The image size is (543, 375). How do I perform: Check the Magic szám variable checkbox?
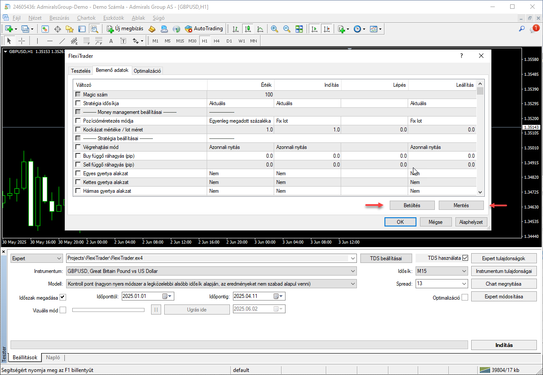click(78, 95)
